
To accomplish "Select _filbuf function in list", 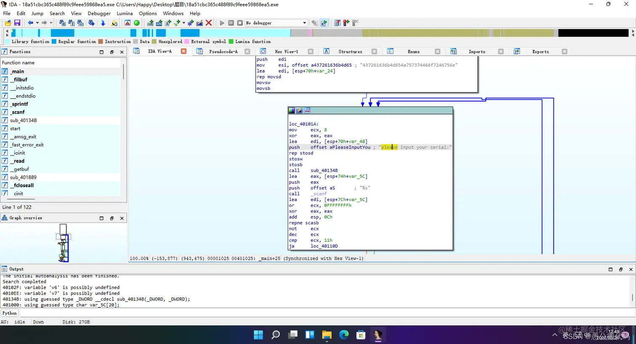I will tap(61, 80).
